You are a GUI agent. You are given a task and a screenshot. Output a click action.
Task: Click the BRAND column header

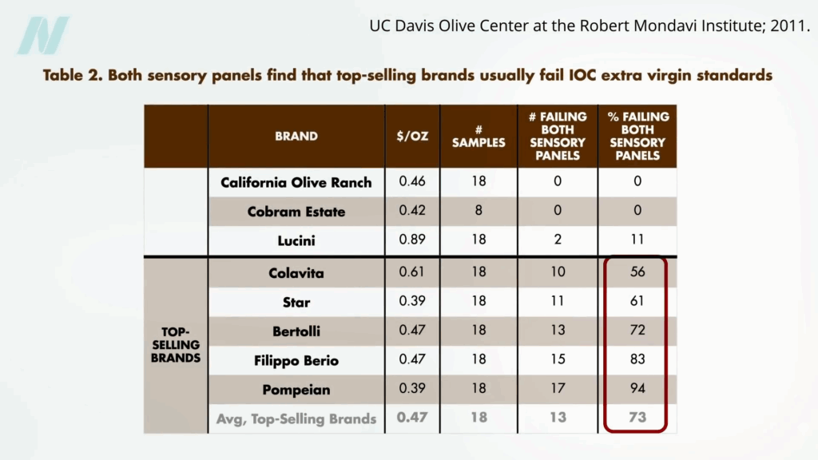[296, 136]
